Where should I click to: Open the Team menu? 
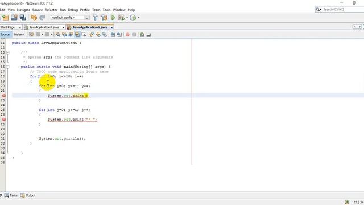tap(96, 10)
